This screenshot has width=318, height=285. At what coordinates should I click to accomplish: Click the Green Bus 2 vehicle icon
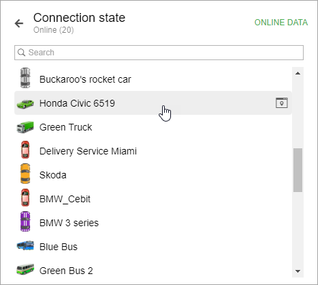coord(25,269)
